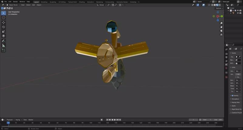Toggle snapping magnet button

click(x=113, y=5)
